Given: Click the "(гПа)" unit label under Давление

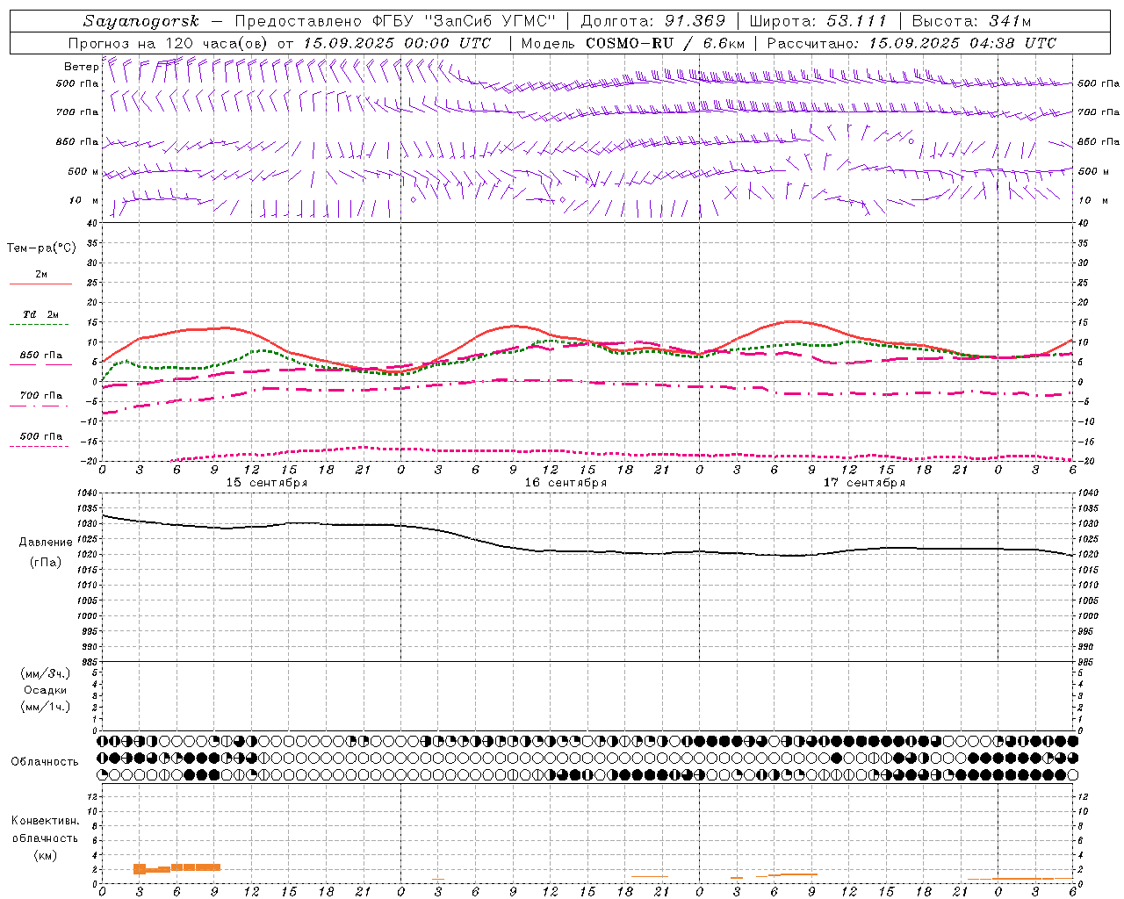Looking at the screenshot, I should pos(45,563).
